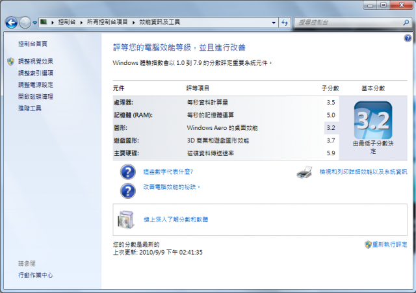This screenshot has height=293, width=416.
Task: Open 檢視和列印詳細效能以及系統資訊 link
Action: click(x=363, y=172)
